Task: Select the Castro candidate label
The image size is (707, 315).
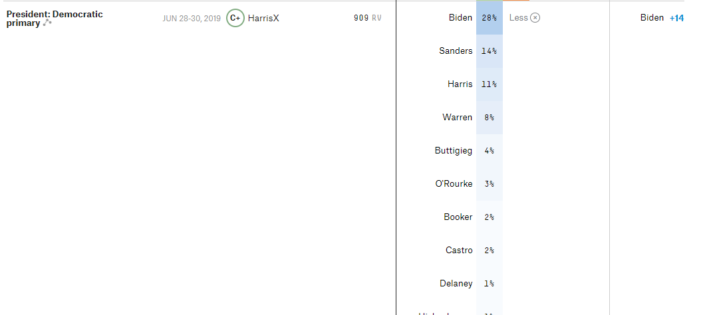Action: point(459,251)
